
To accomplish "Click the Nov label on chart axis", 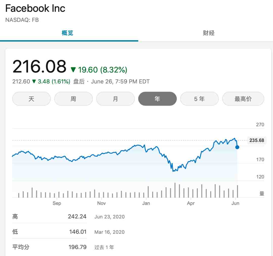I will 102,203.
